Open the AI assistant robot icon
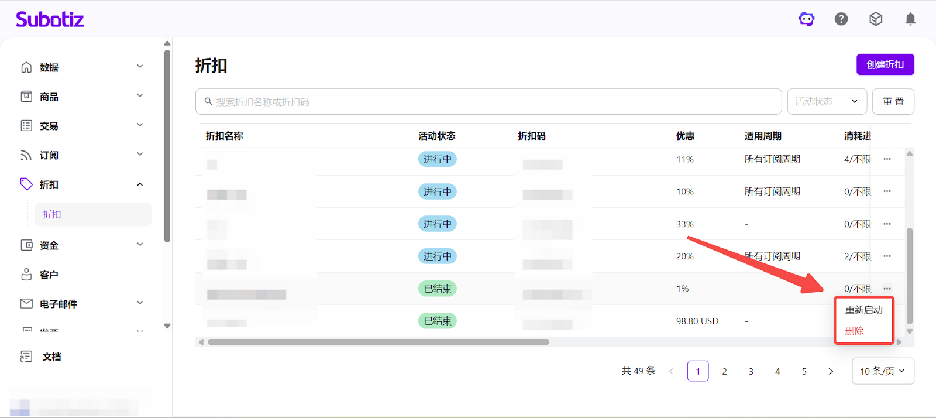This screenshot has height=418, width=936. coord(807,19)
